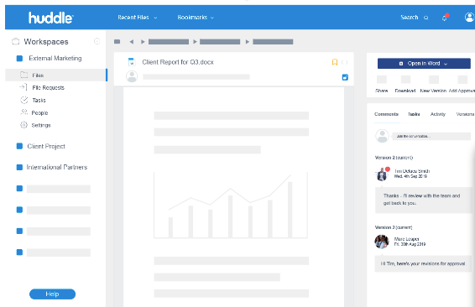
Task: Open the Bookmarks dropdown
Action: [196, 18]
